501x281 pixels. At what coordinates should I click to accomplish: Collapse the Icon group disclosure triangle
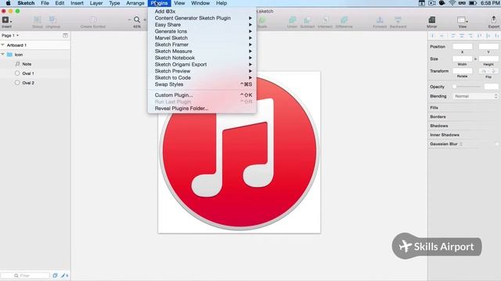pyautogui.click(x=3, y=55)
